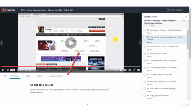This screenshot has width=191, height=107.
Task: Click the Udemy logo
Action: click(8, 10)
